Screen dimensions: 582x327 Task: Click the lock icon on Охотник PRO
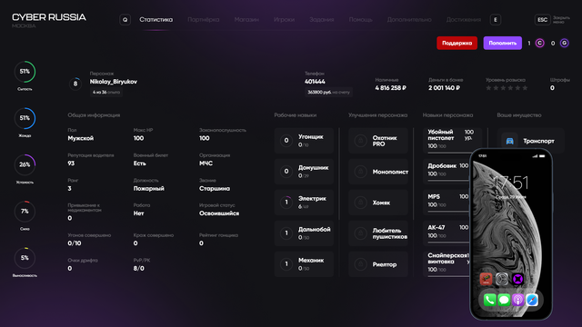tap(360, 141)
